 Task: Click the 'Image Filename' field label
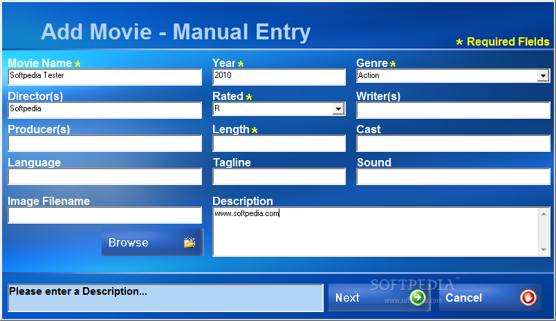[x=48, y=201]
